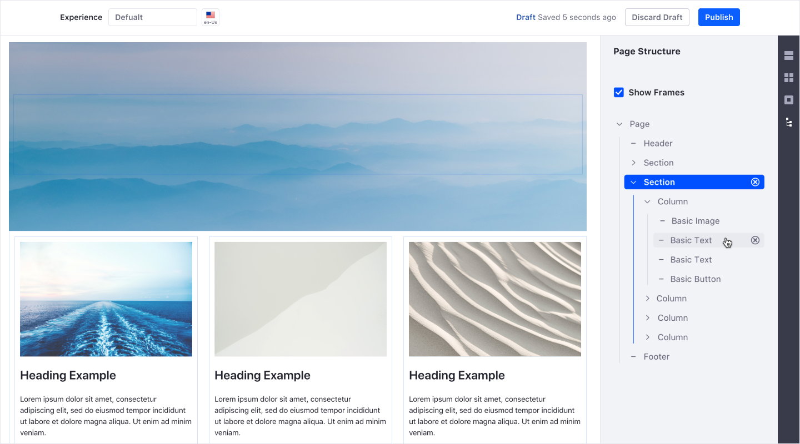Viewport: 800px width, 444px height.
Task: Open the four-square grid icon in sidebar
Action: (789, 78)
